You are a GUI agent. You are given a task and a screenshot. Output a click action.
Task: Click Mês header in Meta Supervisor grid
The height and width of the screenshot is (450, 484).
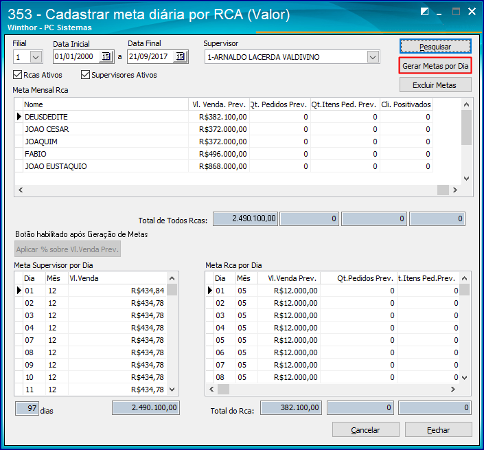56,278
